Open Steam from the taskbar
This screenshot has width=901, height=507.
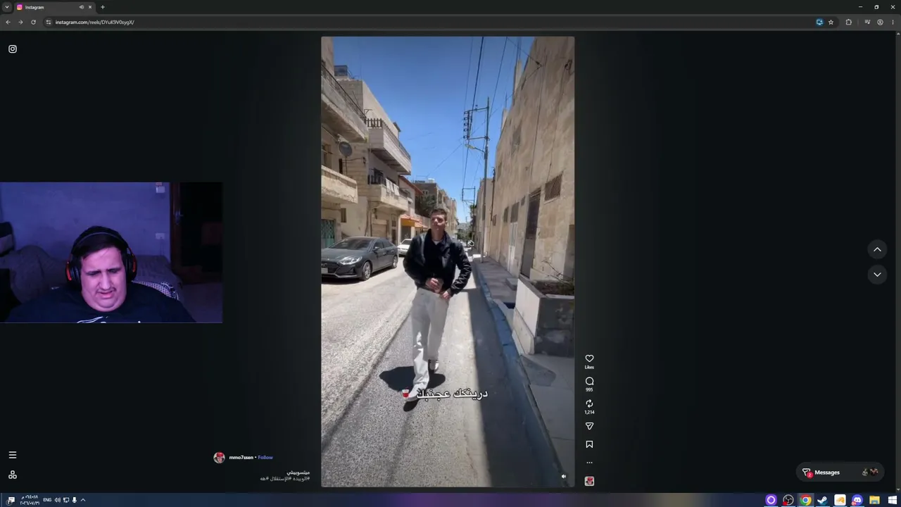coord(823,500)
